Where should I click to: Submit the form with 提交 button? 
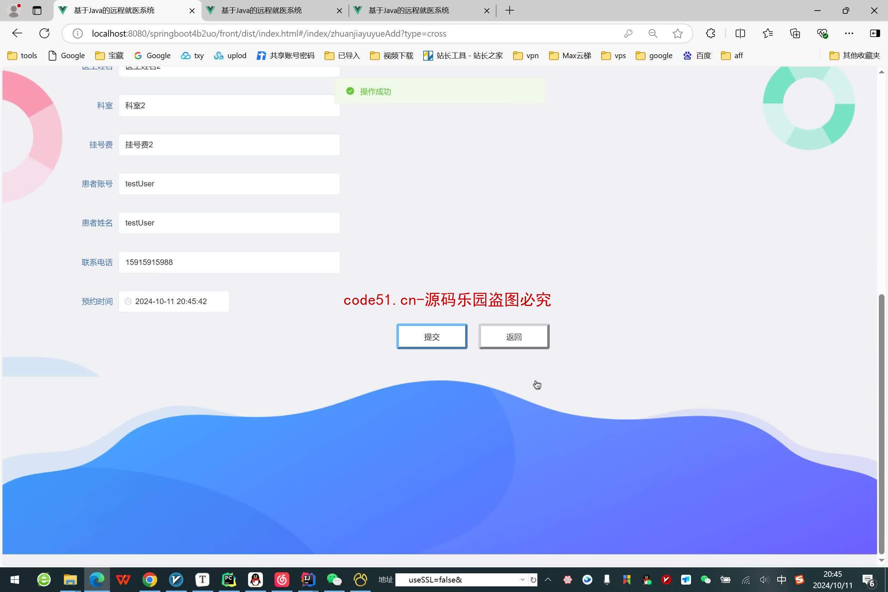[x=432, y=337]
